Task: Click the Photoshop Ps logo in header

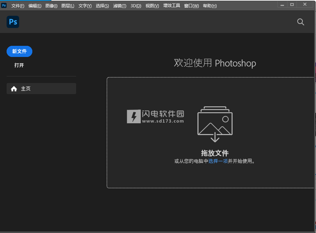Action: click(x=13, y=22)
